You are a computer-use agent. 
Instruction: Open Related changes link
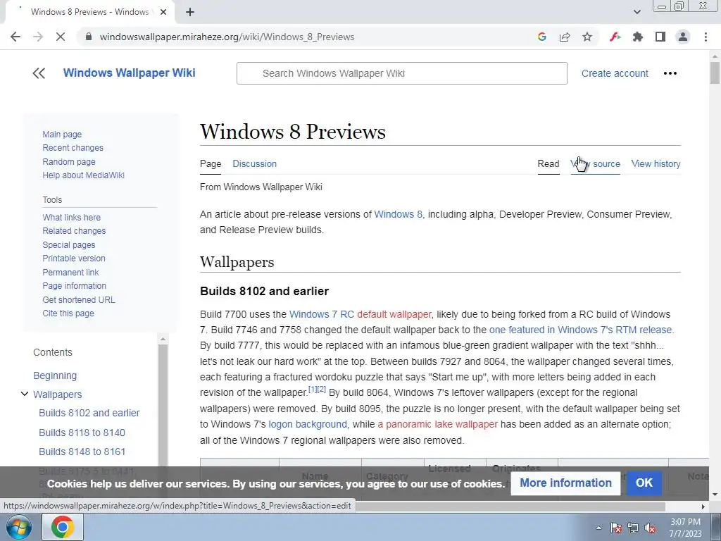coord(74,231)
